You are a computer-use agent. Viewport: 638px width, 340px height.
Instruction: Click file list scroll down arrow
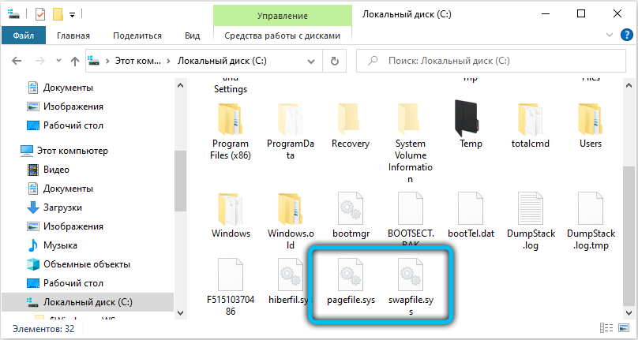[629, 312]
